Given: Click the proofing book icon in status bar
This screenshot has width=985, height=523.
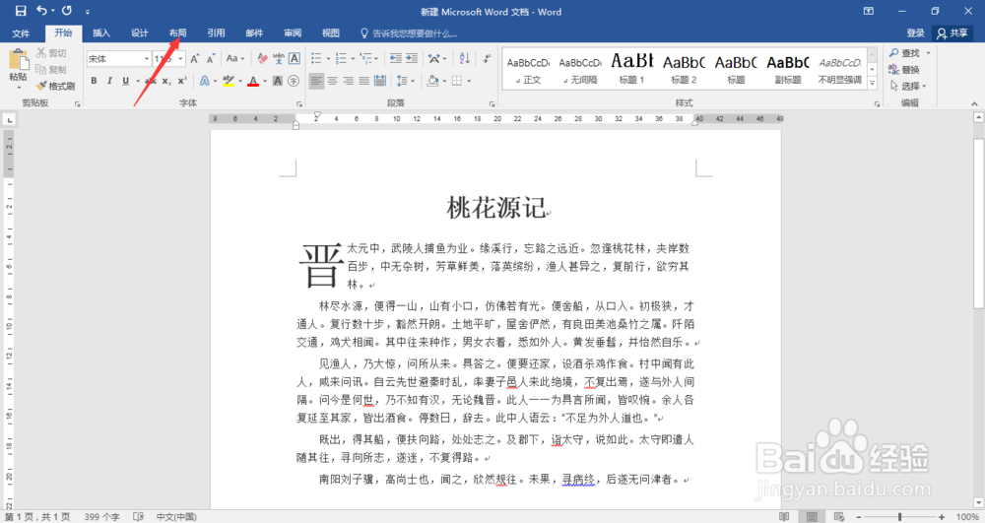Looking at the screenshot, I should (x=139, y=517).
